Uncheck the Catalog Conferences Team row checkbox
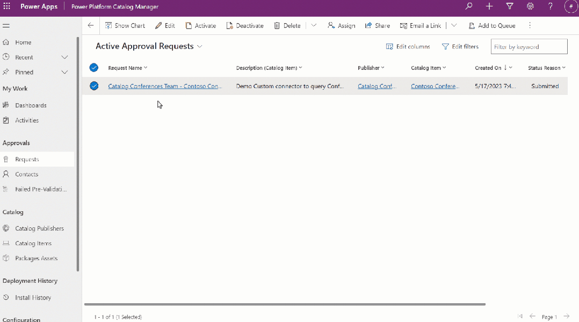This screenshot has height=322, width=579. click(94, 86)
